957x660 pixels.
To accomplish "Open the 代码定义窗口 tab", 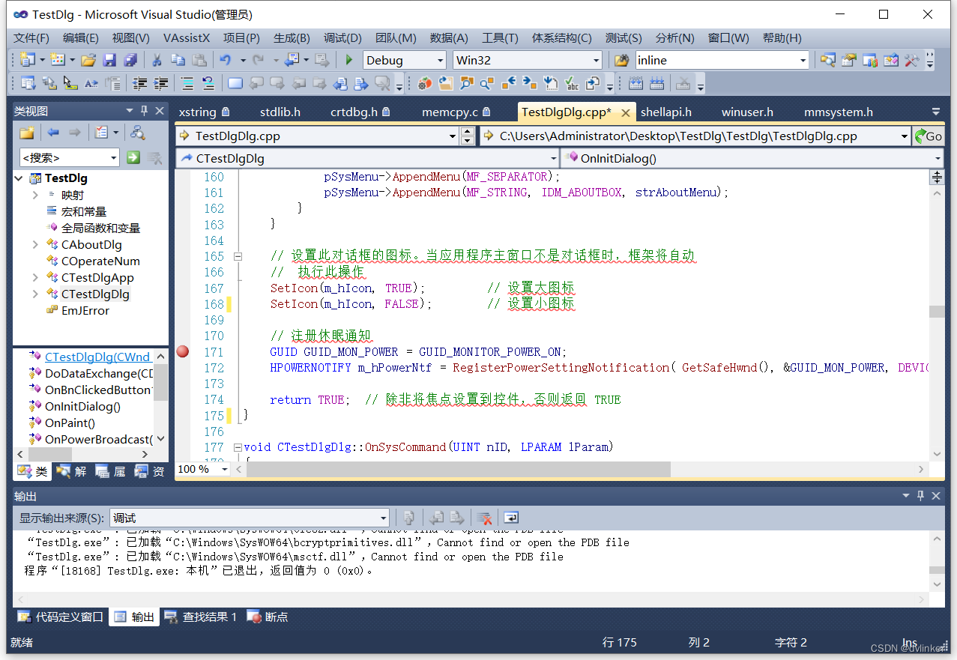I will tap(61, 617).
